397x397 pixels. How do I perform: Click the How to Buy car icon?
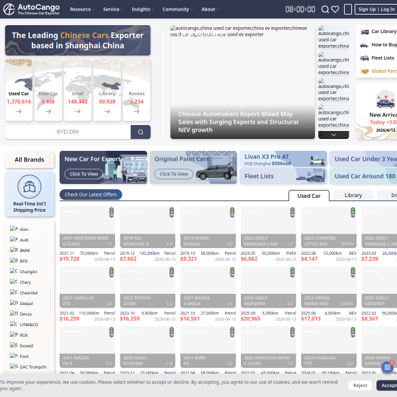tap(364, 45)
